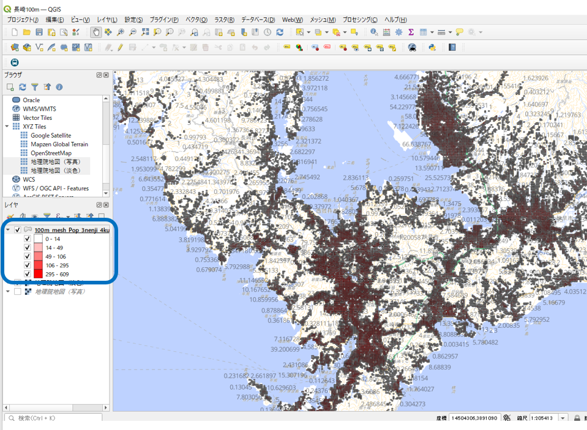The height and width of the screenshot is (430, 587).
Task: Open the プロジェクト menu
Action: [x=23, y=20]
